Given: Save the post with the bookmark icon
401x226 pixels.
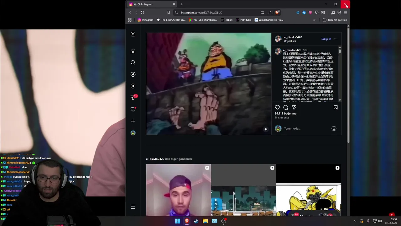Looking at the screenshot, I should coord(336,107).
